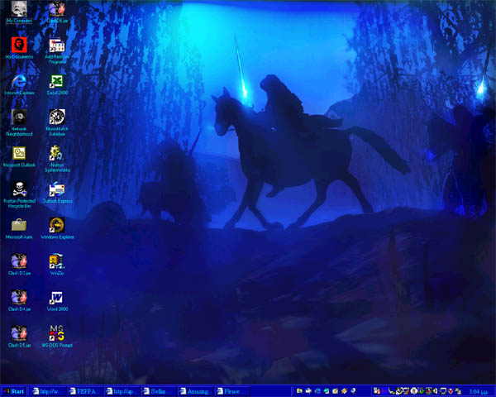Click the eye icon in the system tray
496x397 pixels.
click(x=399, y=391)
